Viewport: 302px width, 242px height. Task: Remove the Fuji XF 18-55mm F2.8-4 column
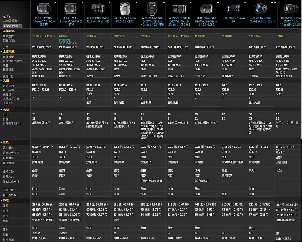coord(110,3)
